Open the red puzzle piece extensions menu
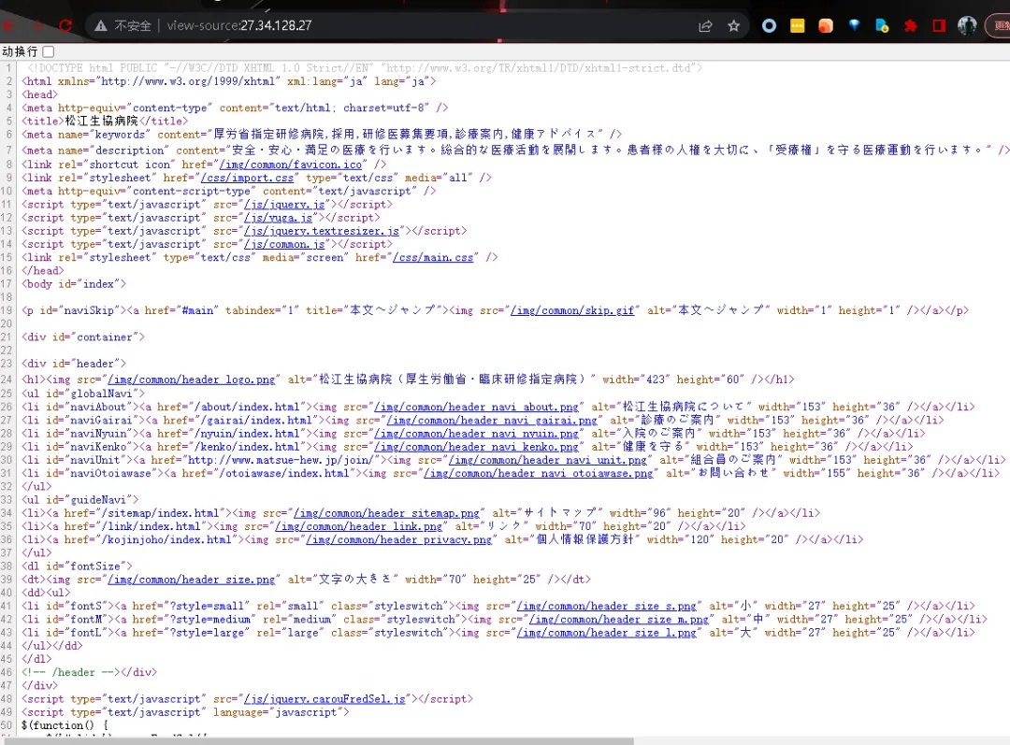Viewport: 1010px width, 745px height. [x=910, y=26]
